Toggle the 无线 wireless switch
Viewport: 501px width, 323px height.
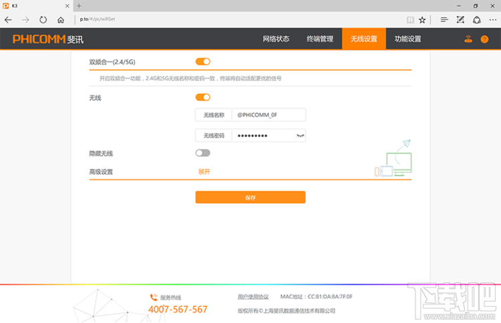(x=203, y=97)
